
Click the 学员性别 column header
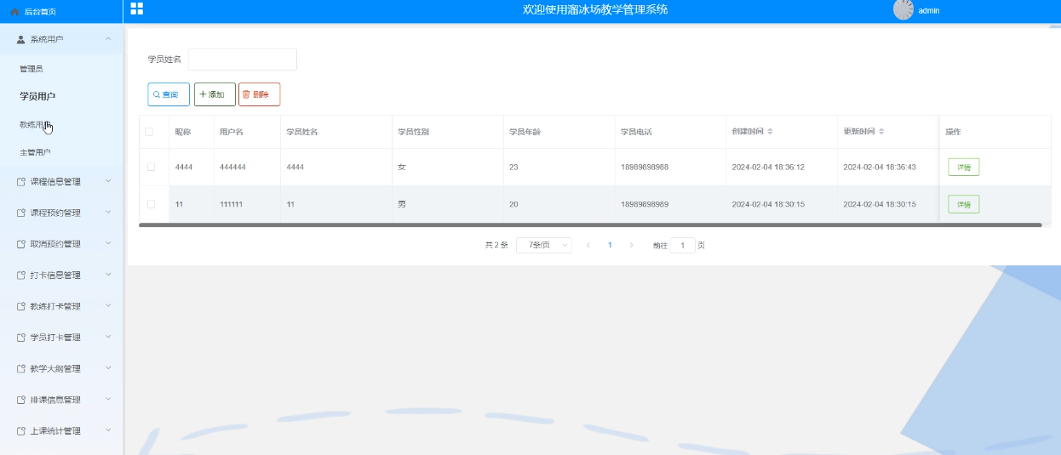coord(413,132)
